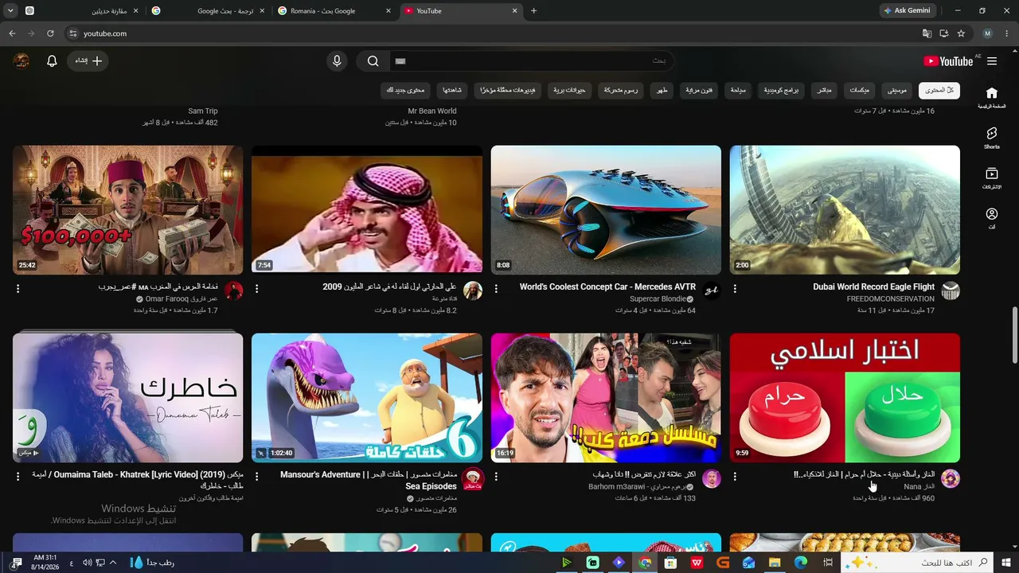Select the رسوم متحركة filter chip
Viewport: 1019px width, 573px height.
621,91
